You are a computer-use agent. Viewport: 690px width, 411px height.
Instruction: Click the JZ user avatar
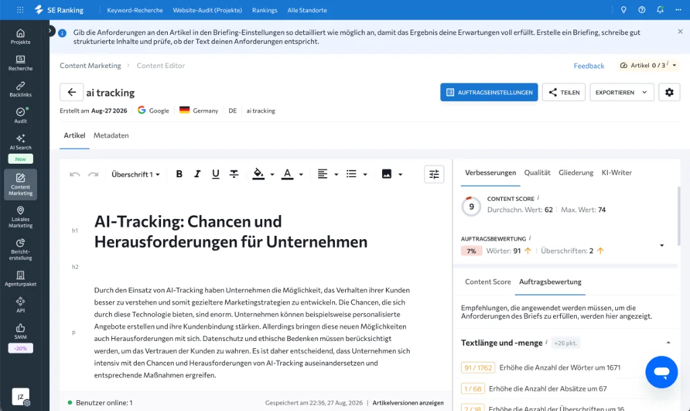(x=20, y=396)
